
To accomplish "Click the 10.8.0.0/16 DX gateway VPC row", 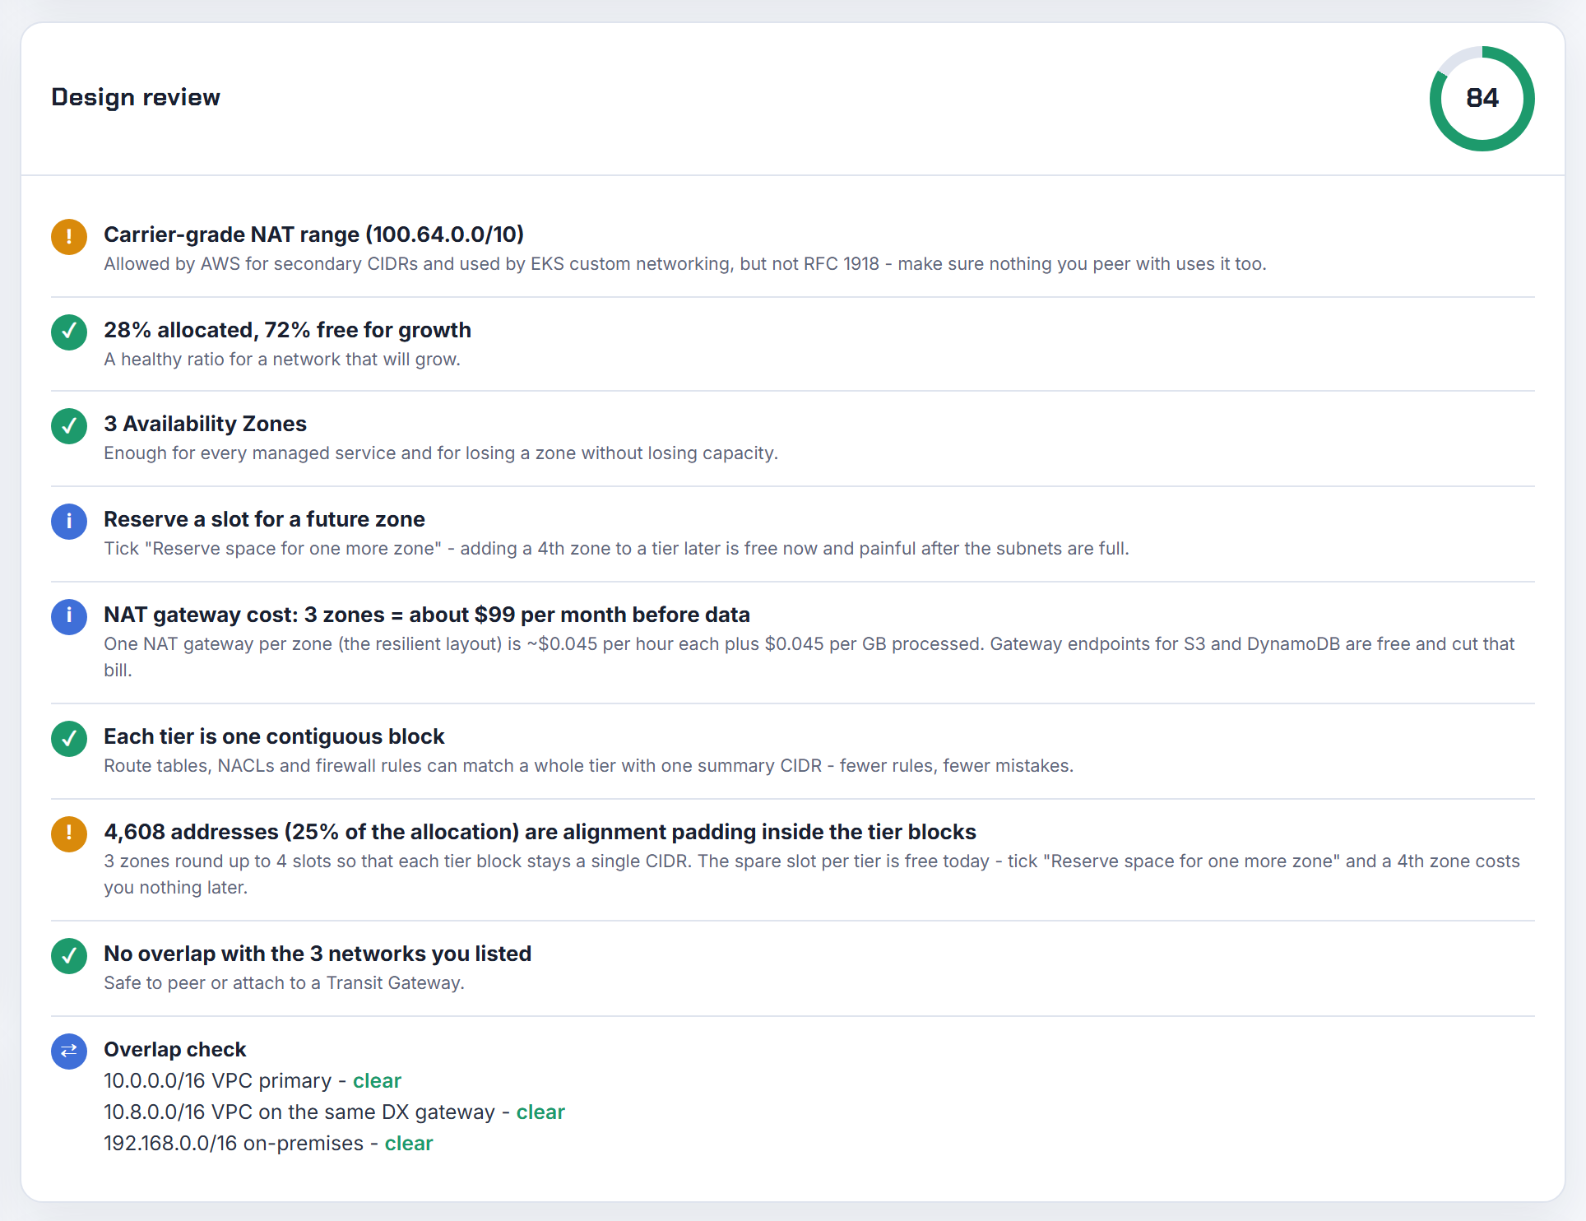I will 335,1112.
